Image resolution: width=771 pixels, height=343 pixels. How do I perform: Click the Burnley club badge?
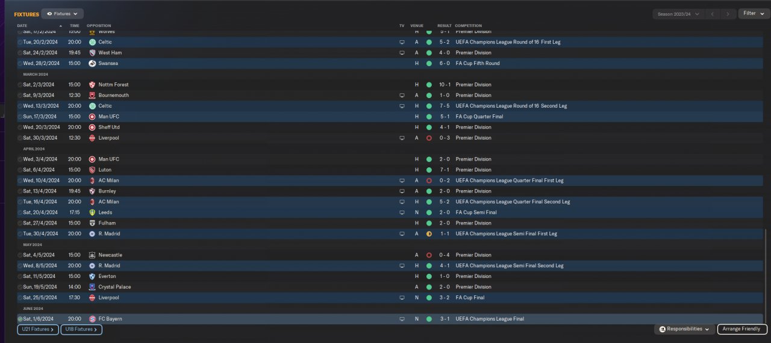(92, 191)
